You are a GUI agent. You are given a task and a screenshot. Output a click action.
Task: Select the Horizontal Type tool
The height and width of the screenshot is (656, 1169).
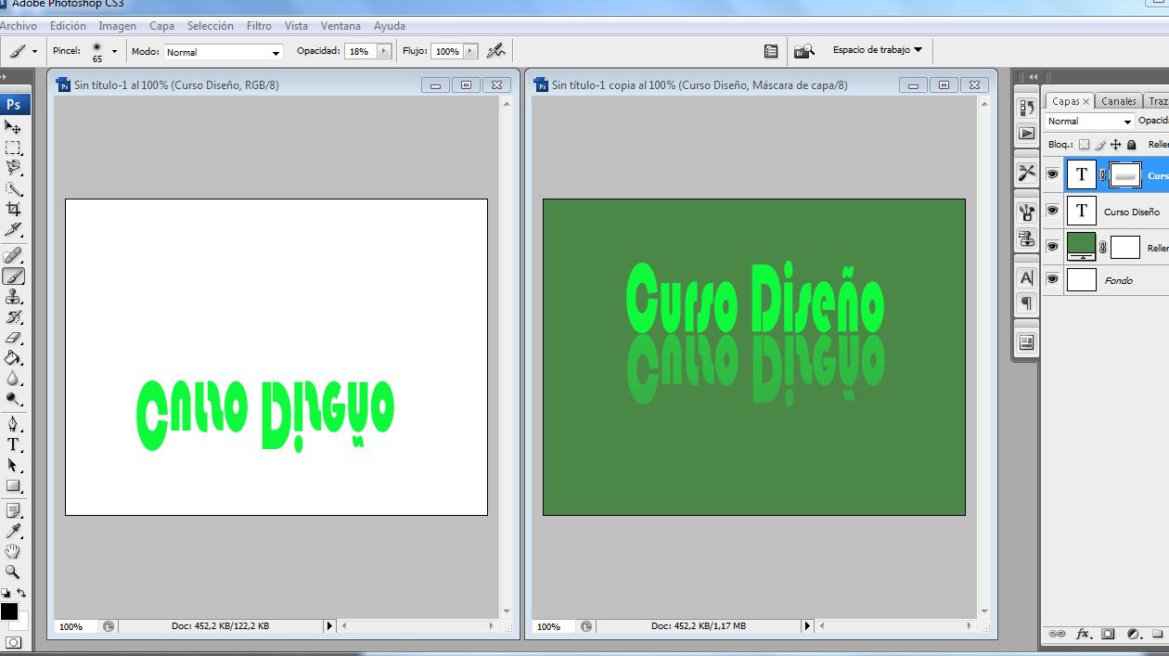pyautogui.click(x=13, y=445)
